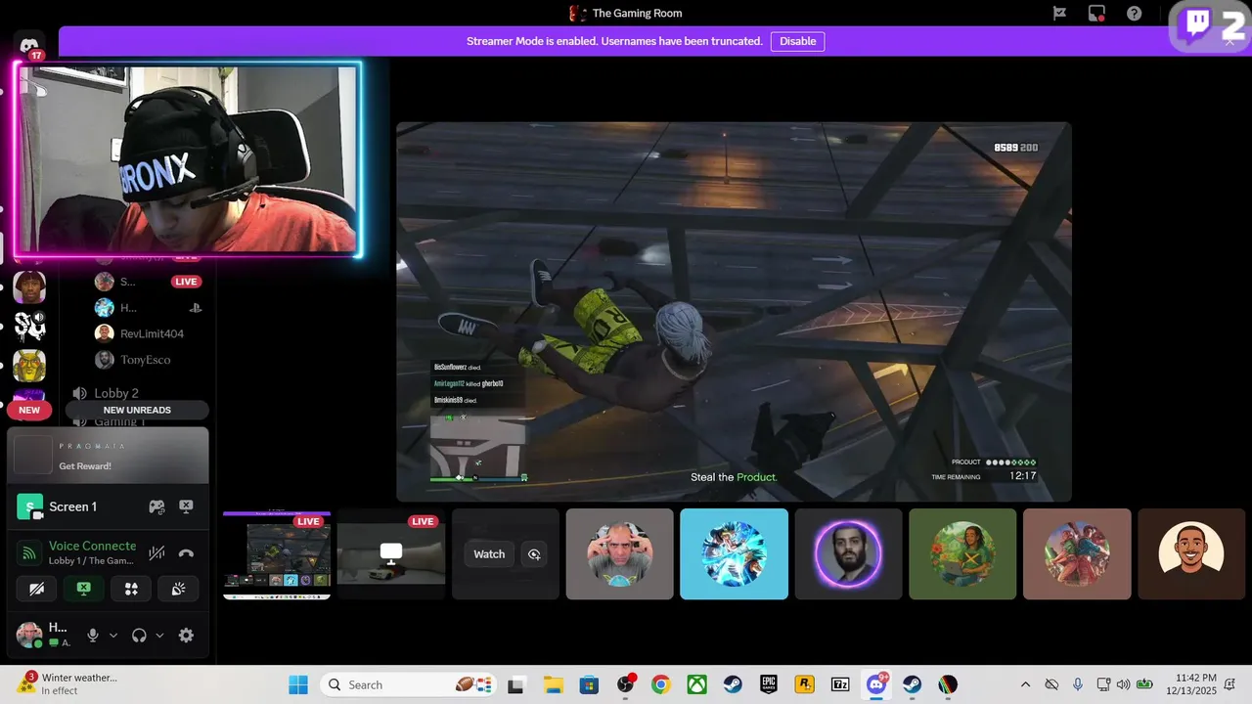Viewport: 1252px width, 704px height.
Task: Select the purple-ringed bearded avatar tile
Action: pyautogui.click(x=848, y=554)
